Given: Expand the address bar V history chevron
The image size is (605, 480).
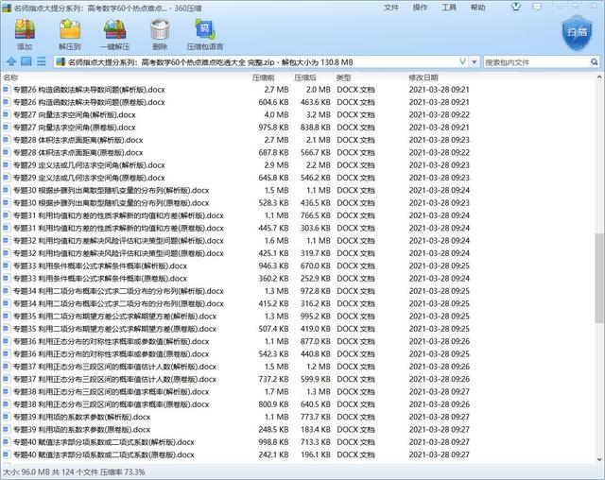Looking at the screenshot, I should click(x=463, y=61).
